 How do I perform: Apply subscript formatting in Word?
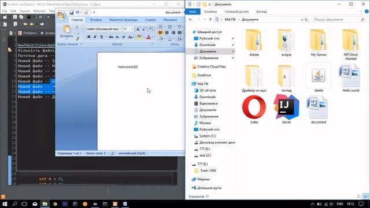(117, 37)
